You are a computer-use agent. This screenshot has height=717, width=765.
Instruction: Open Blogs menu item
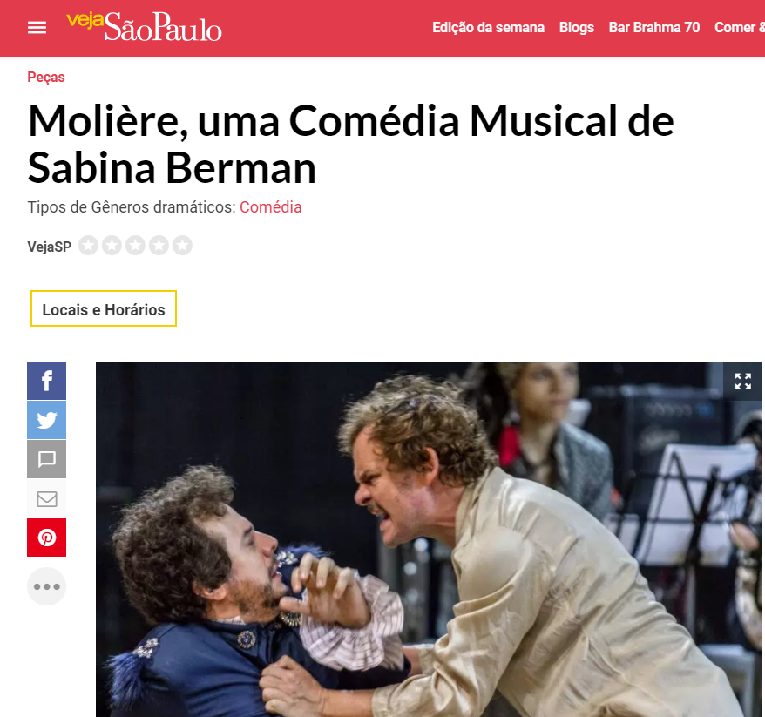[576, 27]
